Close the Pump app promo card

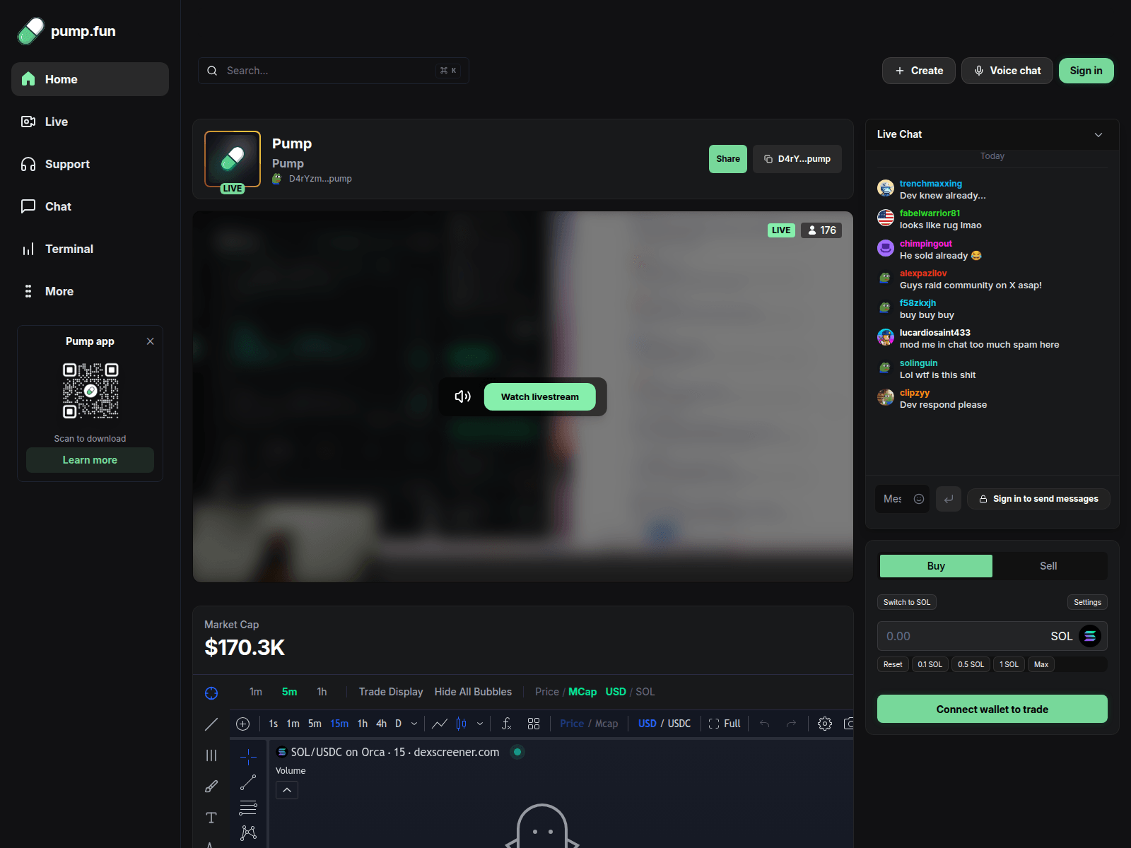click(x=150, y=341)
